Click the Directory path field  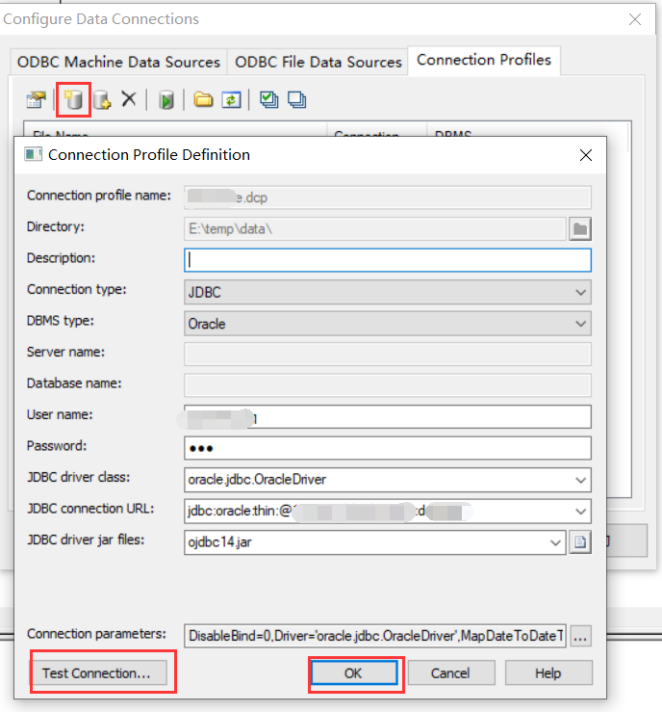click(375, 229)
